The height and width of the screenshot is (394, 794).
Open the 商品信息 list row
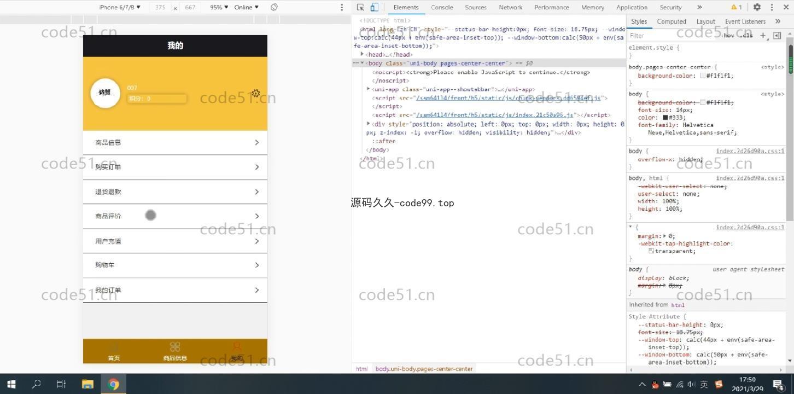175,142
